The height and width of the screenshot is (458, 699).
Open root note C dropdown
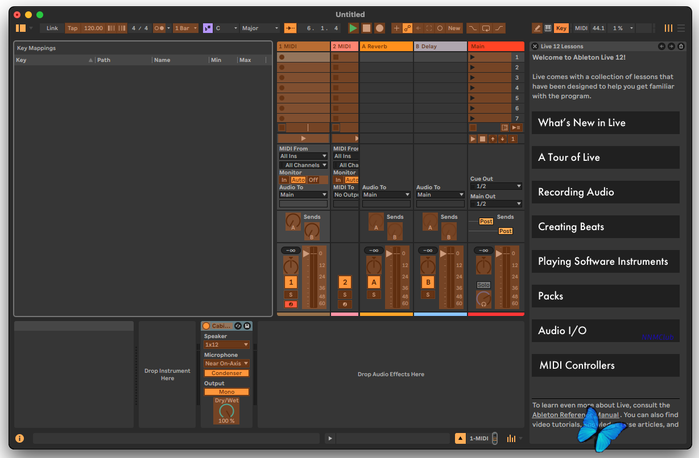[227, 28]
